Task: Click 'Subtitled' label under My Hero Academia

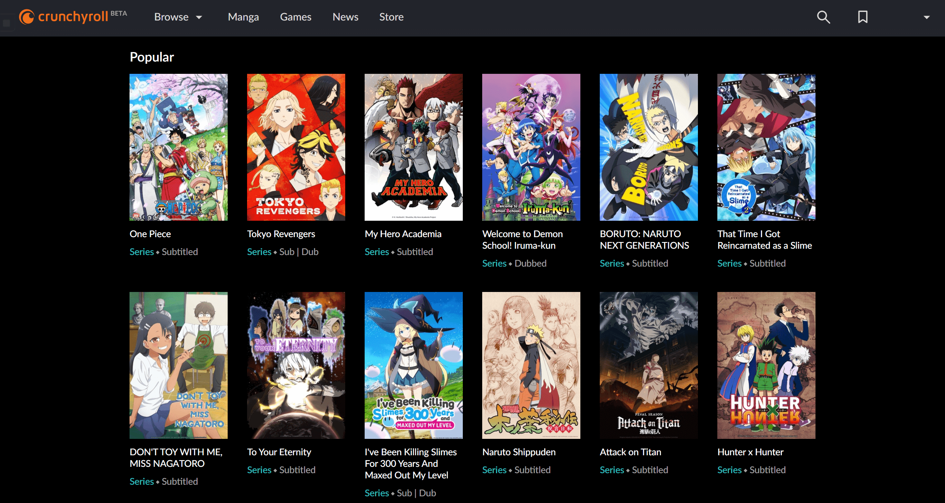Action: [x=415, y=252]
